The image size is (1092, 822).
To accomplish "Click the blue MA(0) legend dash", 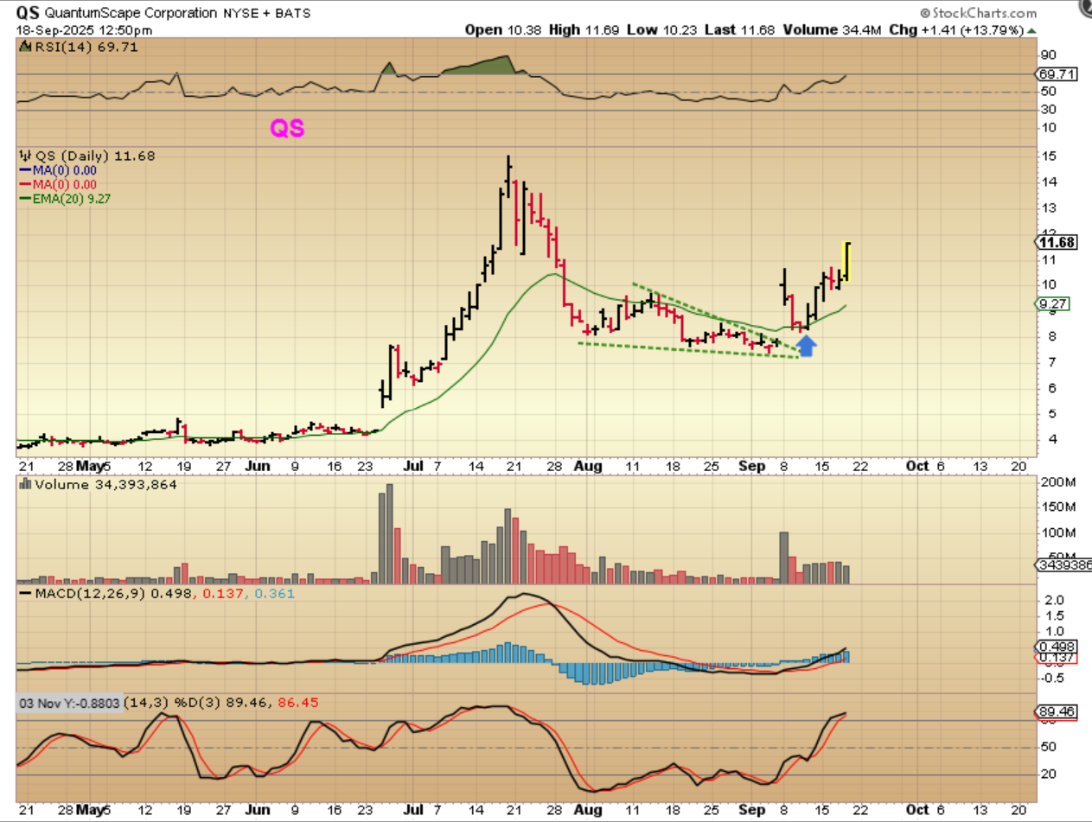I will pos(23,170).
